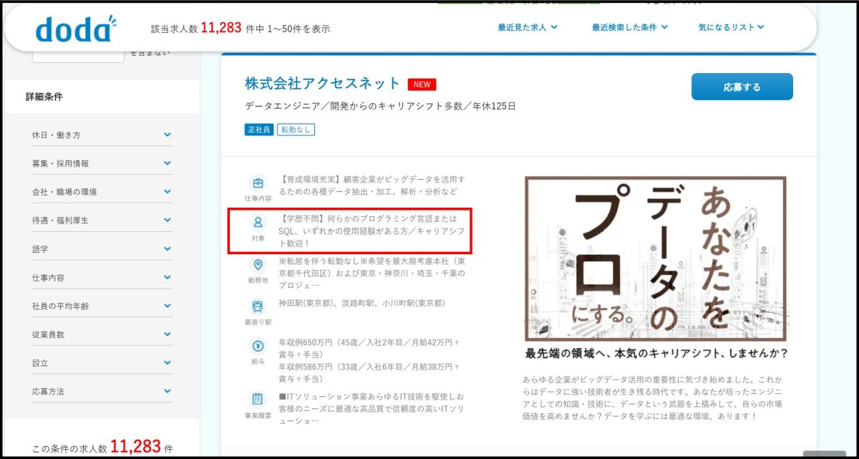Screen dimensions: 859x459
Task: Click the doda logo
Action: [x=75, y=29]
